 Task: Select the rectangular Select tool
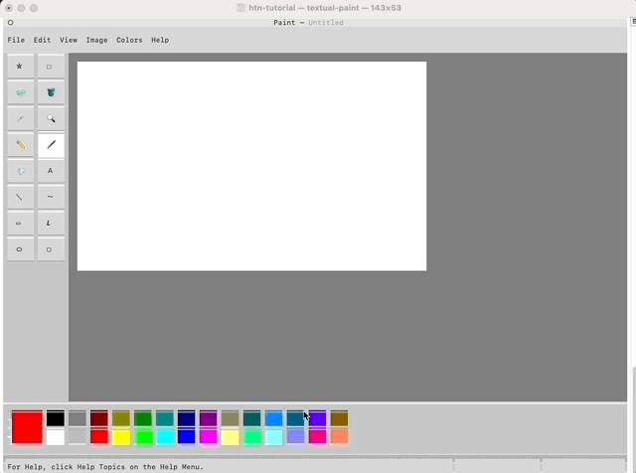point(50,67)
